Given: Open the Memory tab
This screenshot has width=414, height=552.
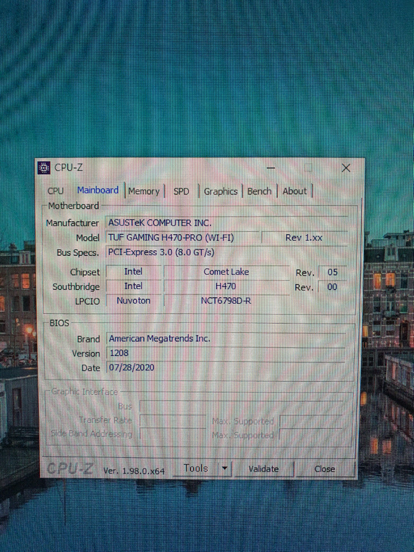Looking at the screenshot, I should coord(144,192).
